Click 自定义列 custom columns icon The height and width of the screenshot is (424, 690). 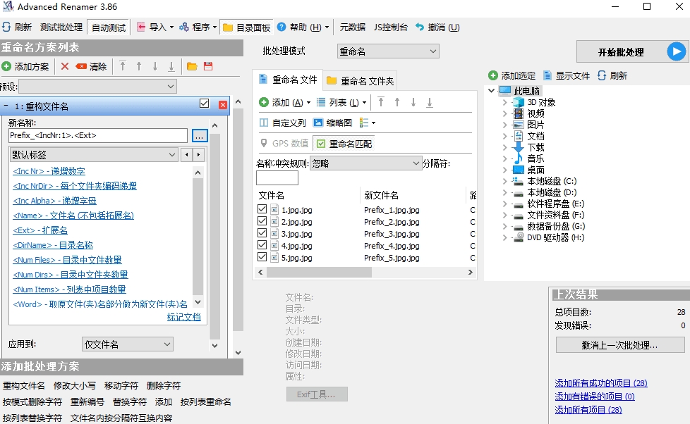(x=264, y=123)
